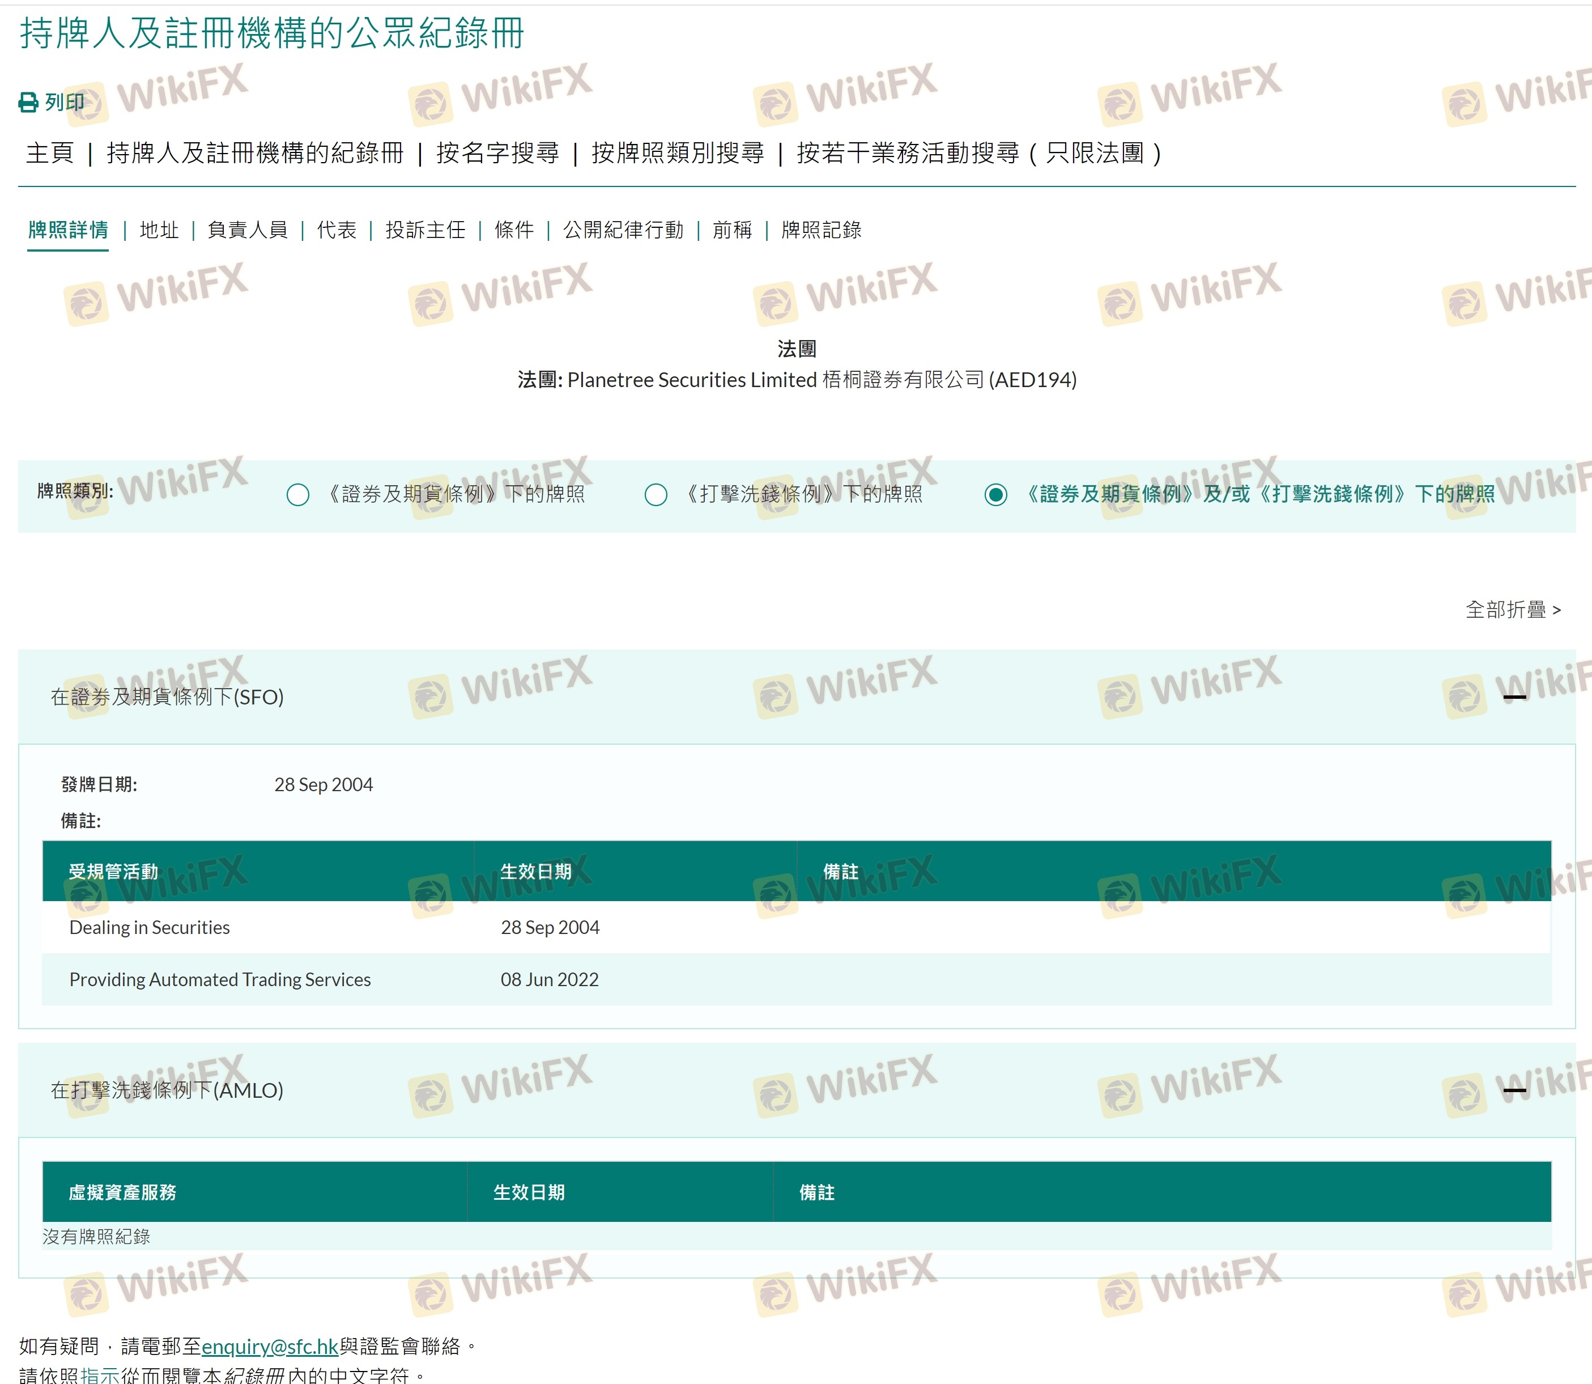1592x1384 pixels.
Task: Go to the 投訴主任 tab
Action: (425, 230)
